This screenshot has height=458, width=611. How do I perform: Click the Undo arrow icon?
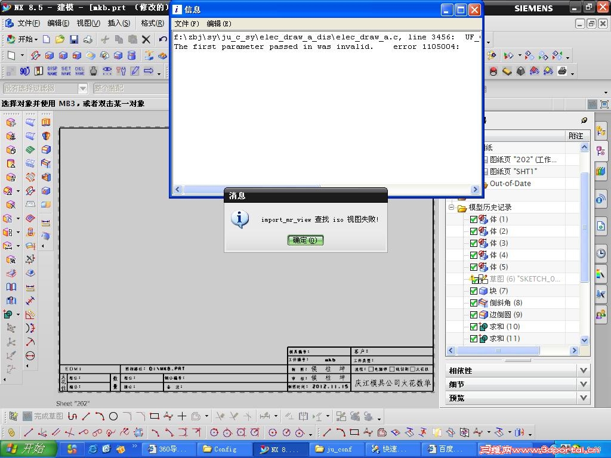163,39
